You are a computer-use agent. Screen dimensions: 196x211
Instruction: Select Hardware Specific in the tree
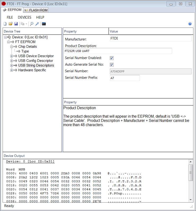[x=32, y=70]
